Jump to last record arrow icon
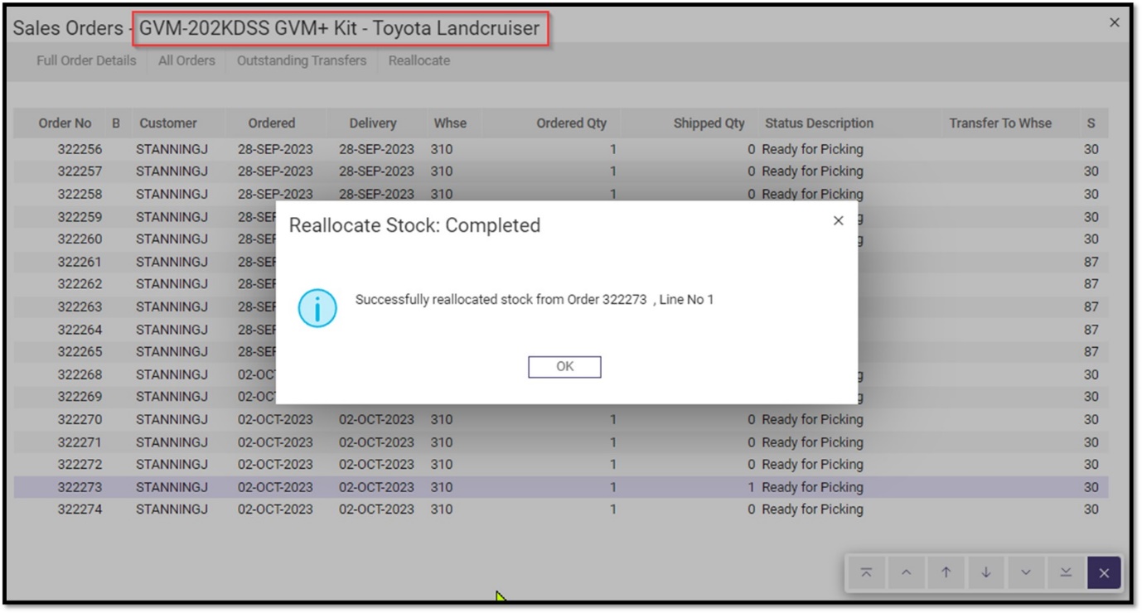1142x613 pixels. click(1066, 573)
